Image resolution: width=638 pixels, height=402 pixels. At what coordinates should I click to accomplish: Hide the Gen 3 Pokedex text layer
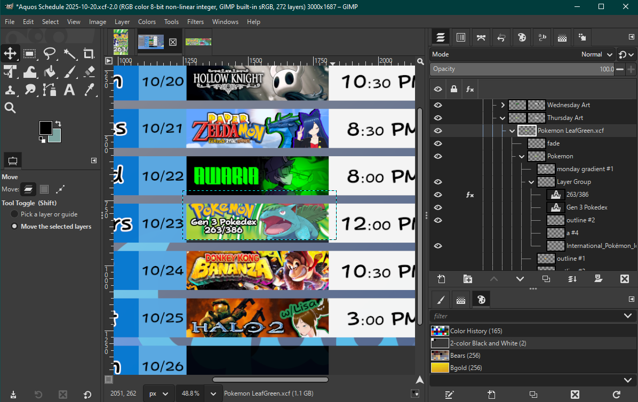[x=438, y=207]
